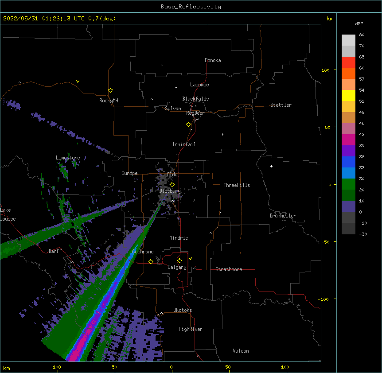Click the Sundre city label

[129, 173]
